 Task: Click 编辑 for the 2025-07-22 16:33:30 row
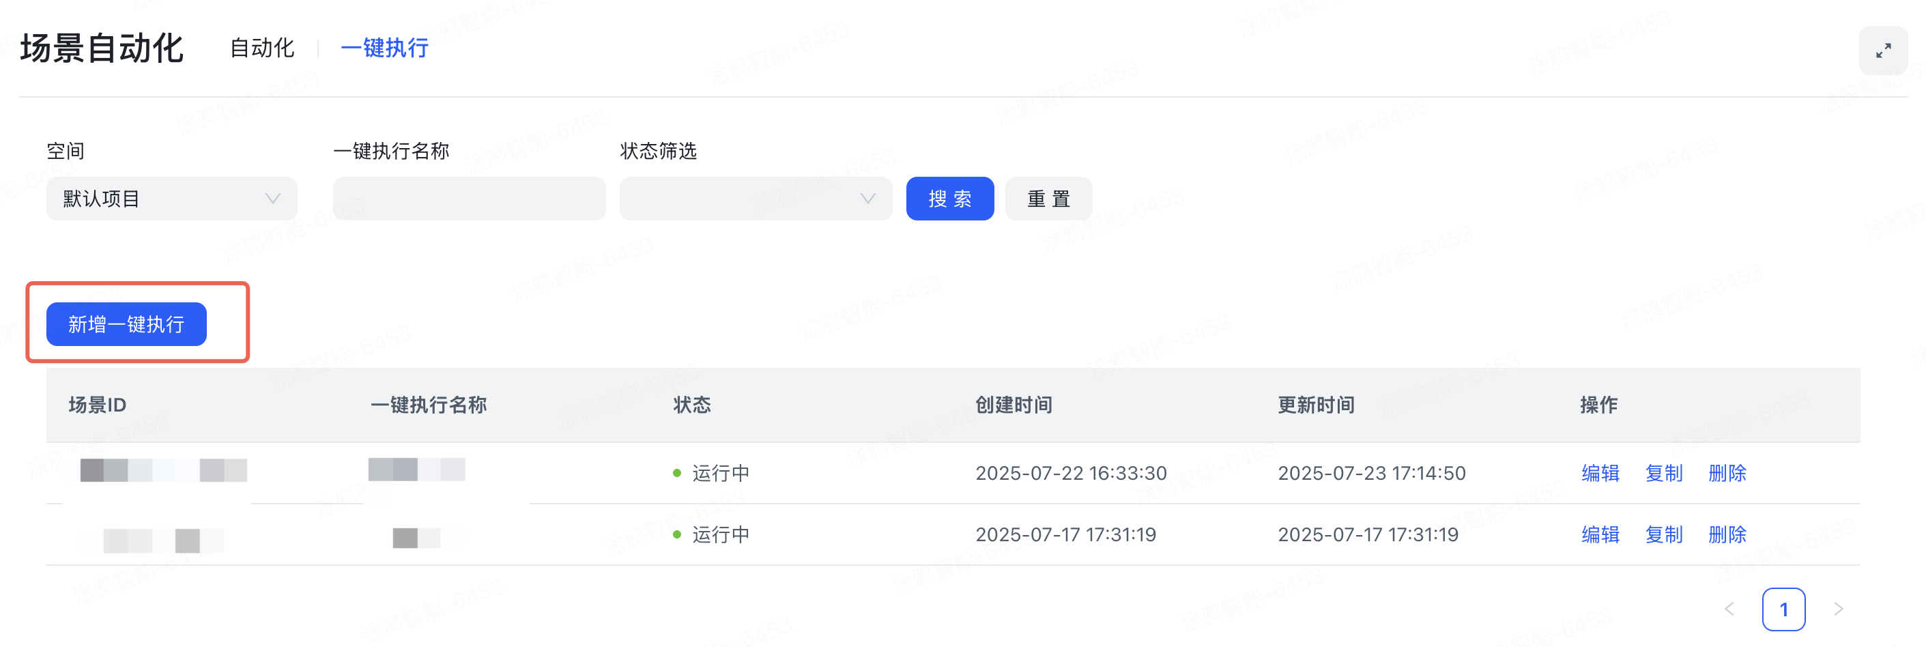pos(1600,473)
